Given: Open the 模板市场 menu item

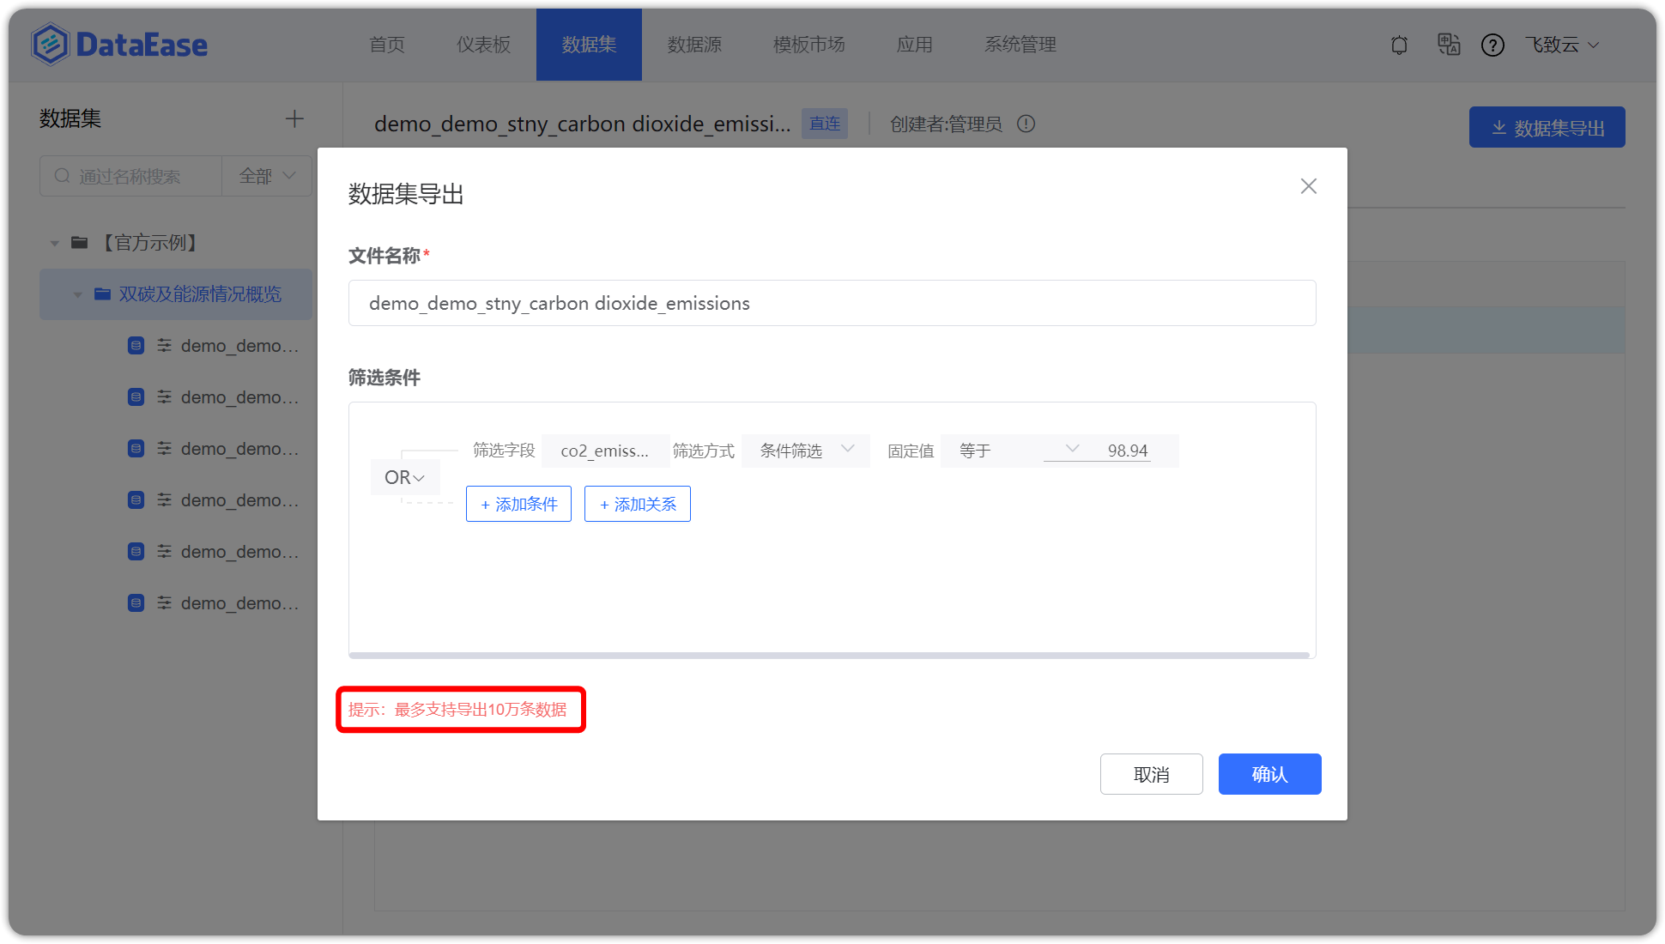Looking at the screenshot, I should tap(808, 45).
